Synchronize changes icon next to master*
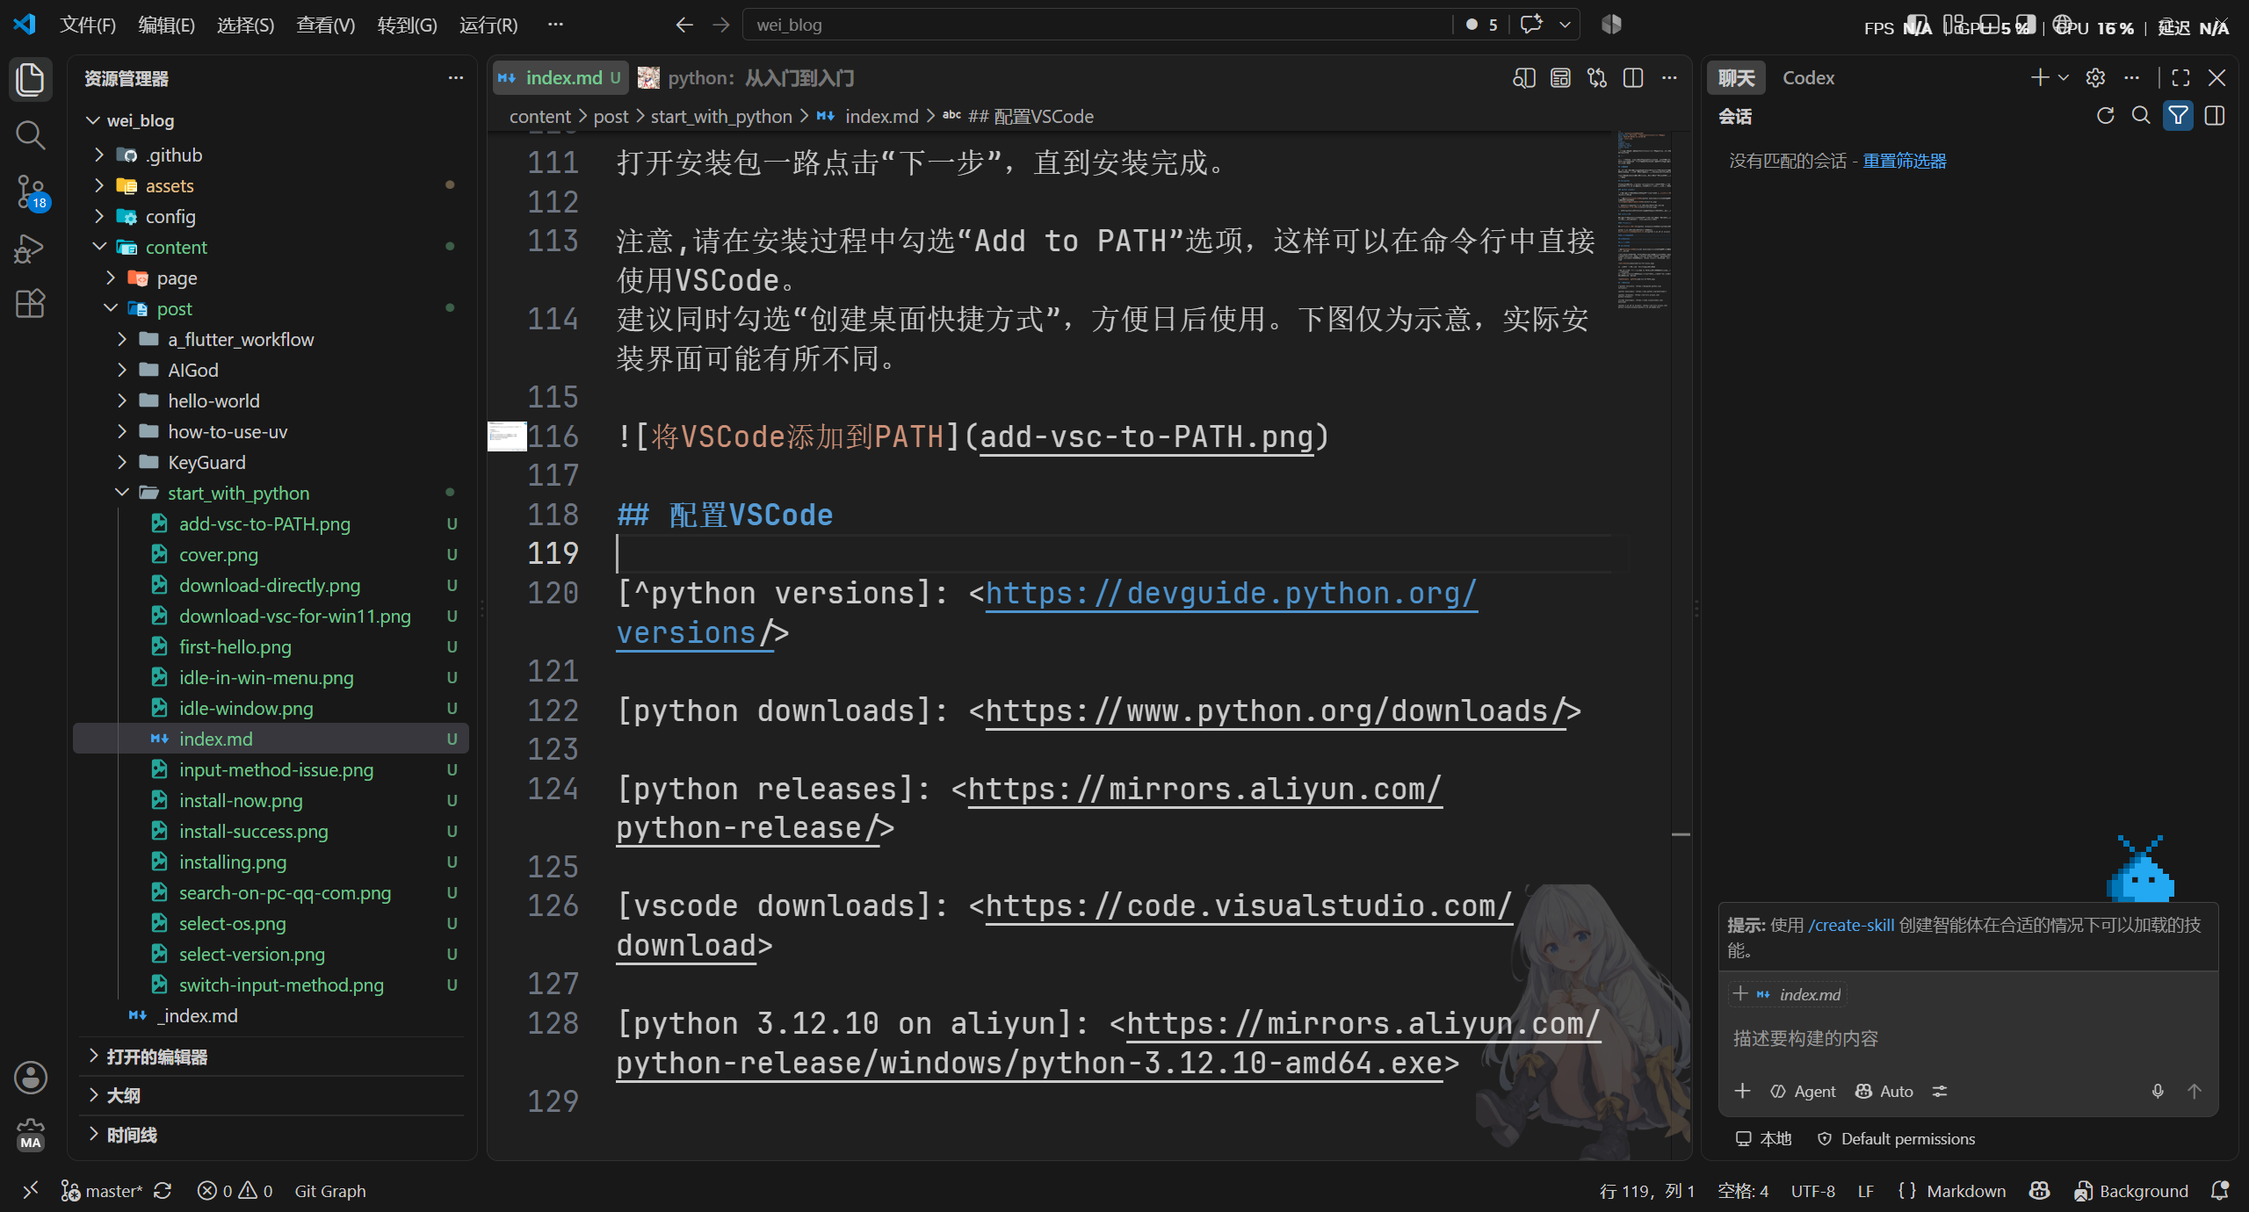The image size is (2249, 1212). click(163, 1191)
